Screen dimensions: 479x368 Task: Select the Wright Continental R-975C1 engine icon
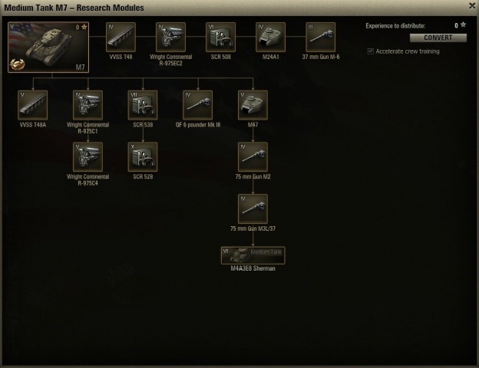tap(88, 105)
